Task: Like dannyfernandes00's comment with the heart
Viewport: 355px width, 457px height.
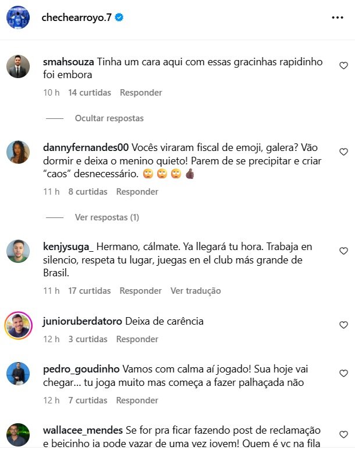Action: (x=343, y=152)
